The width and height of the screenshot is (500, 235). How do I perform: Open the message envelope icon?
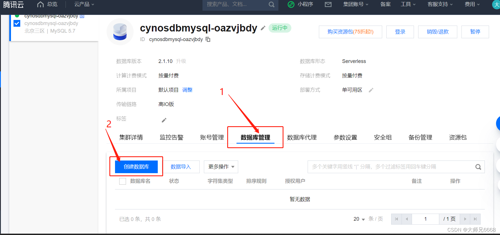pos(328,4)
